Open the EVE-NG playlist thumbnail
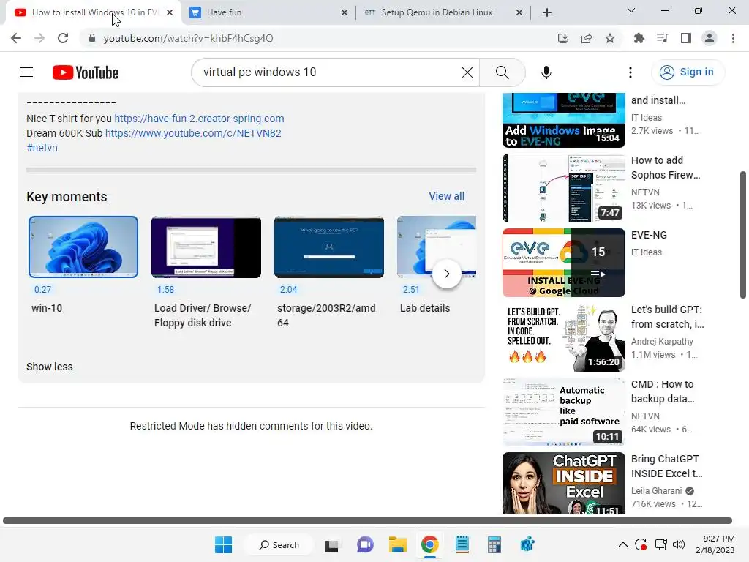This screenshot has width=749, height=562. 564,263
